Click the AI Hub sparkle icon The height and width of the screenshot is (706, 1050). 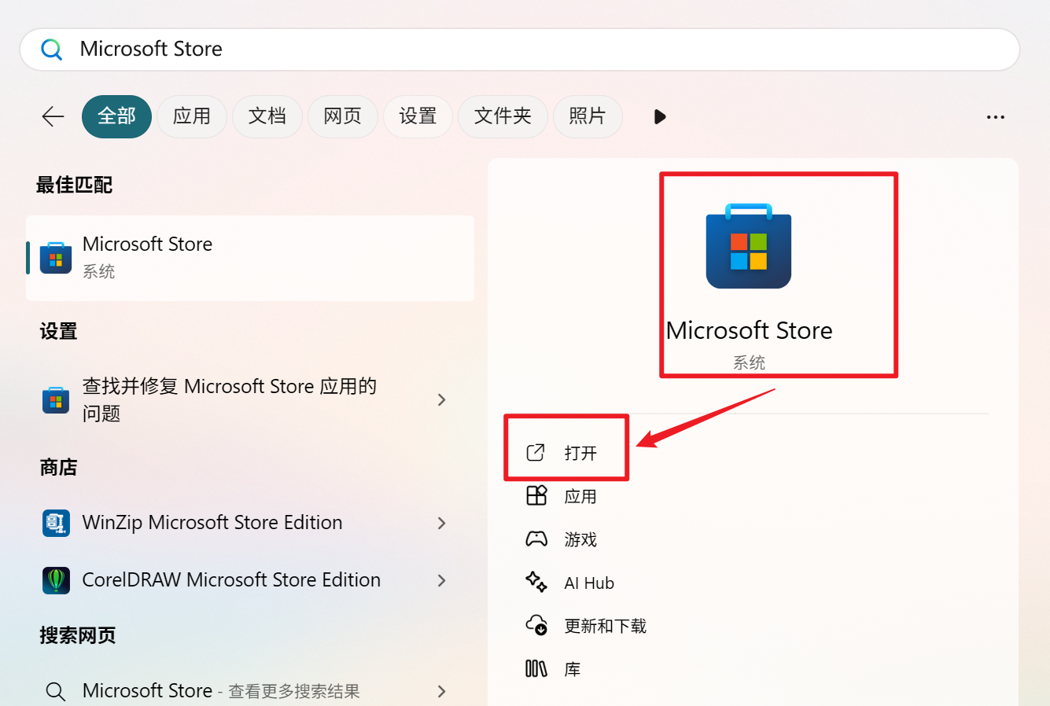click(x=536, y=582)
